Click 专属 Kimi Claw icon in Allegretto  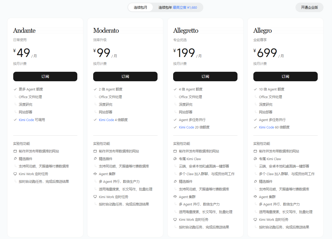(175, 159)
